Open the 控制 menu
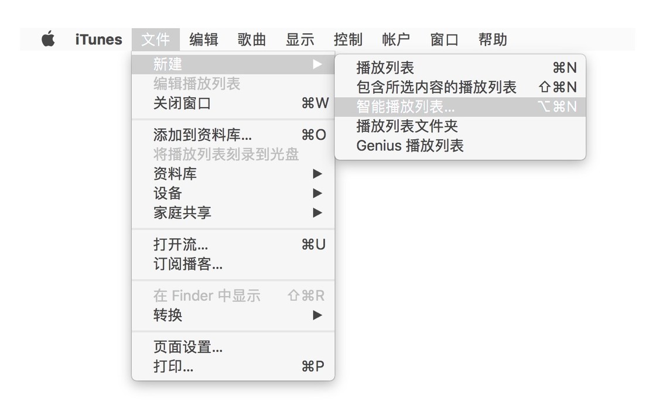The height and width of the screenshot is (419, 656). pyautogui.click(x=348, y=40)
